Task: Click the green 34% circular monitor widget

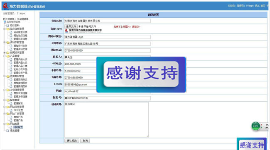Action: click(x=255, y=126)
